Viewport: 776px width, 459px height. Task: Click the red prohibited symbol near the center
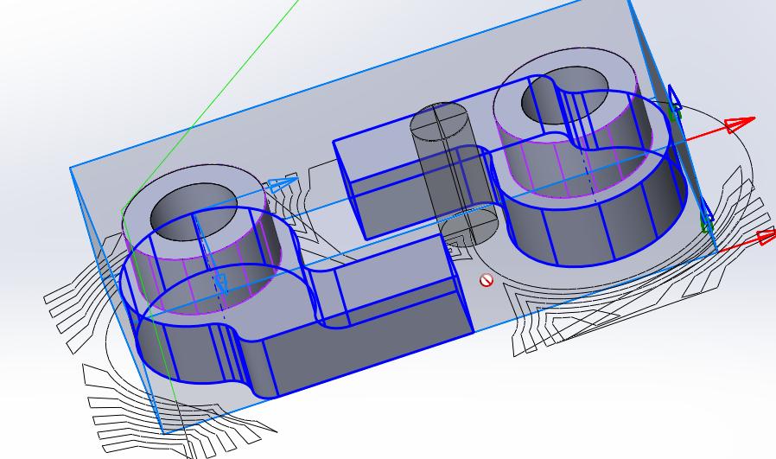coord(487,280)
